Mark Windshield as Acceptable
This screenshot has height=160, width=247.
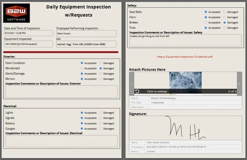(x=82, y=68)
